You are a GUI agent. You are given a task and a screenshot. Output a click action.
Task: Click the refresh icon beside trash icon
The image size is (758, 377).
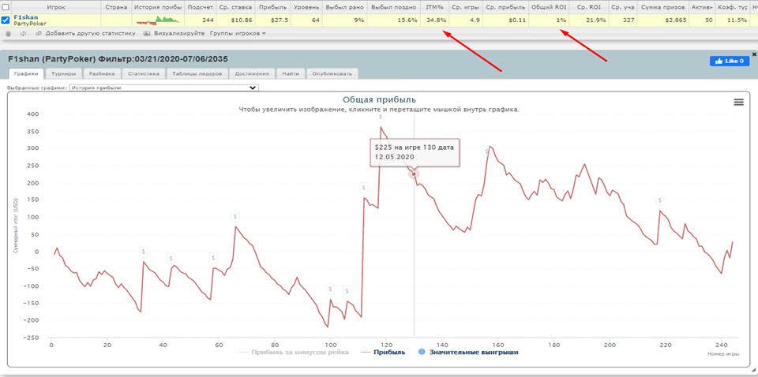(23, 34)
